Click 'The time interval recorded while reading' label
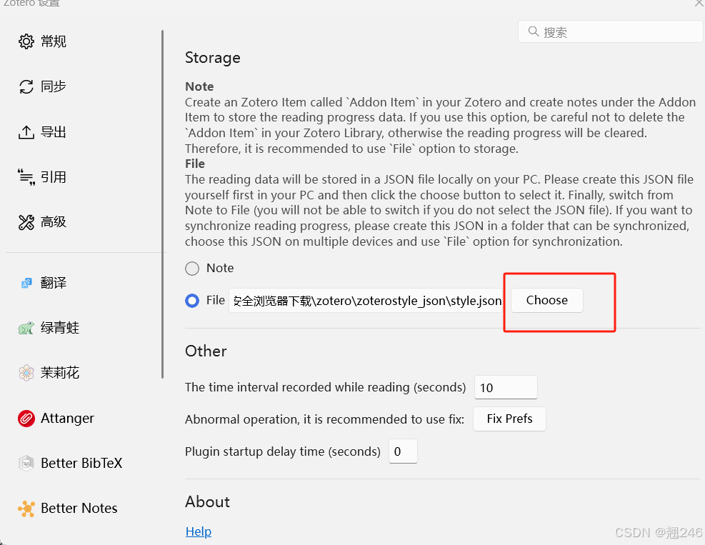705x545 pixels. pos(325,387)
